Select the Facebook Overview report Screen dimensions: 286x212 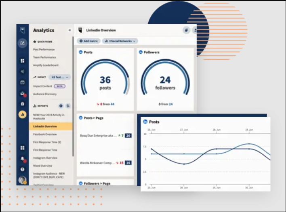coord(45,134)
